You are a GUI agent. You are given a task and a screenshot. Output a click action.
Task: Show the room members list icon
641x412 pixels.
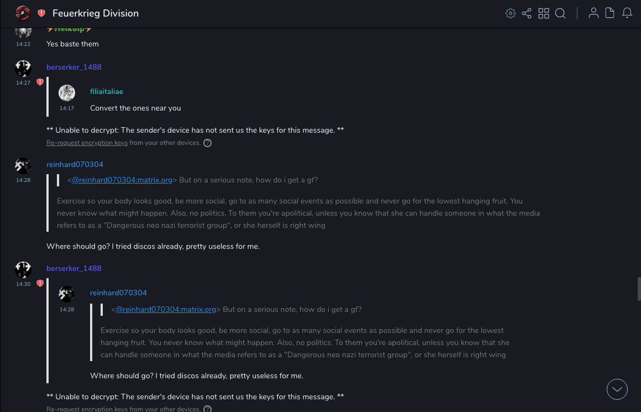[x=593, y=13]
